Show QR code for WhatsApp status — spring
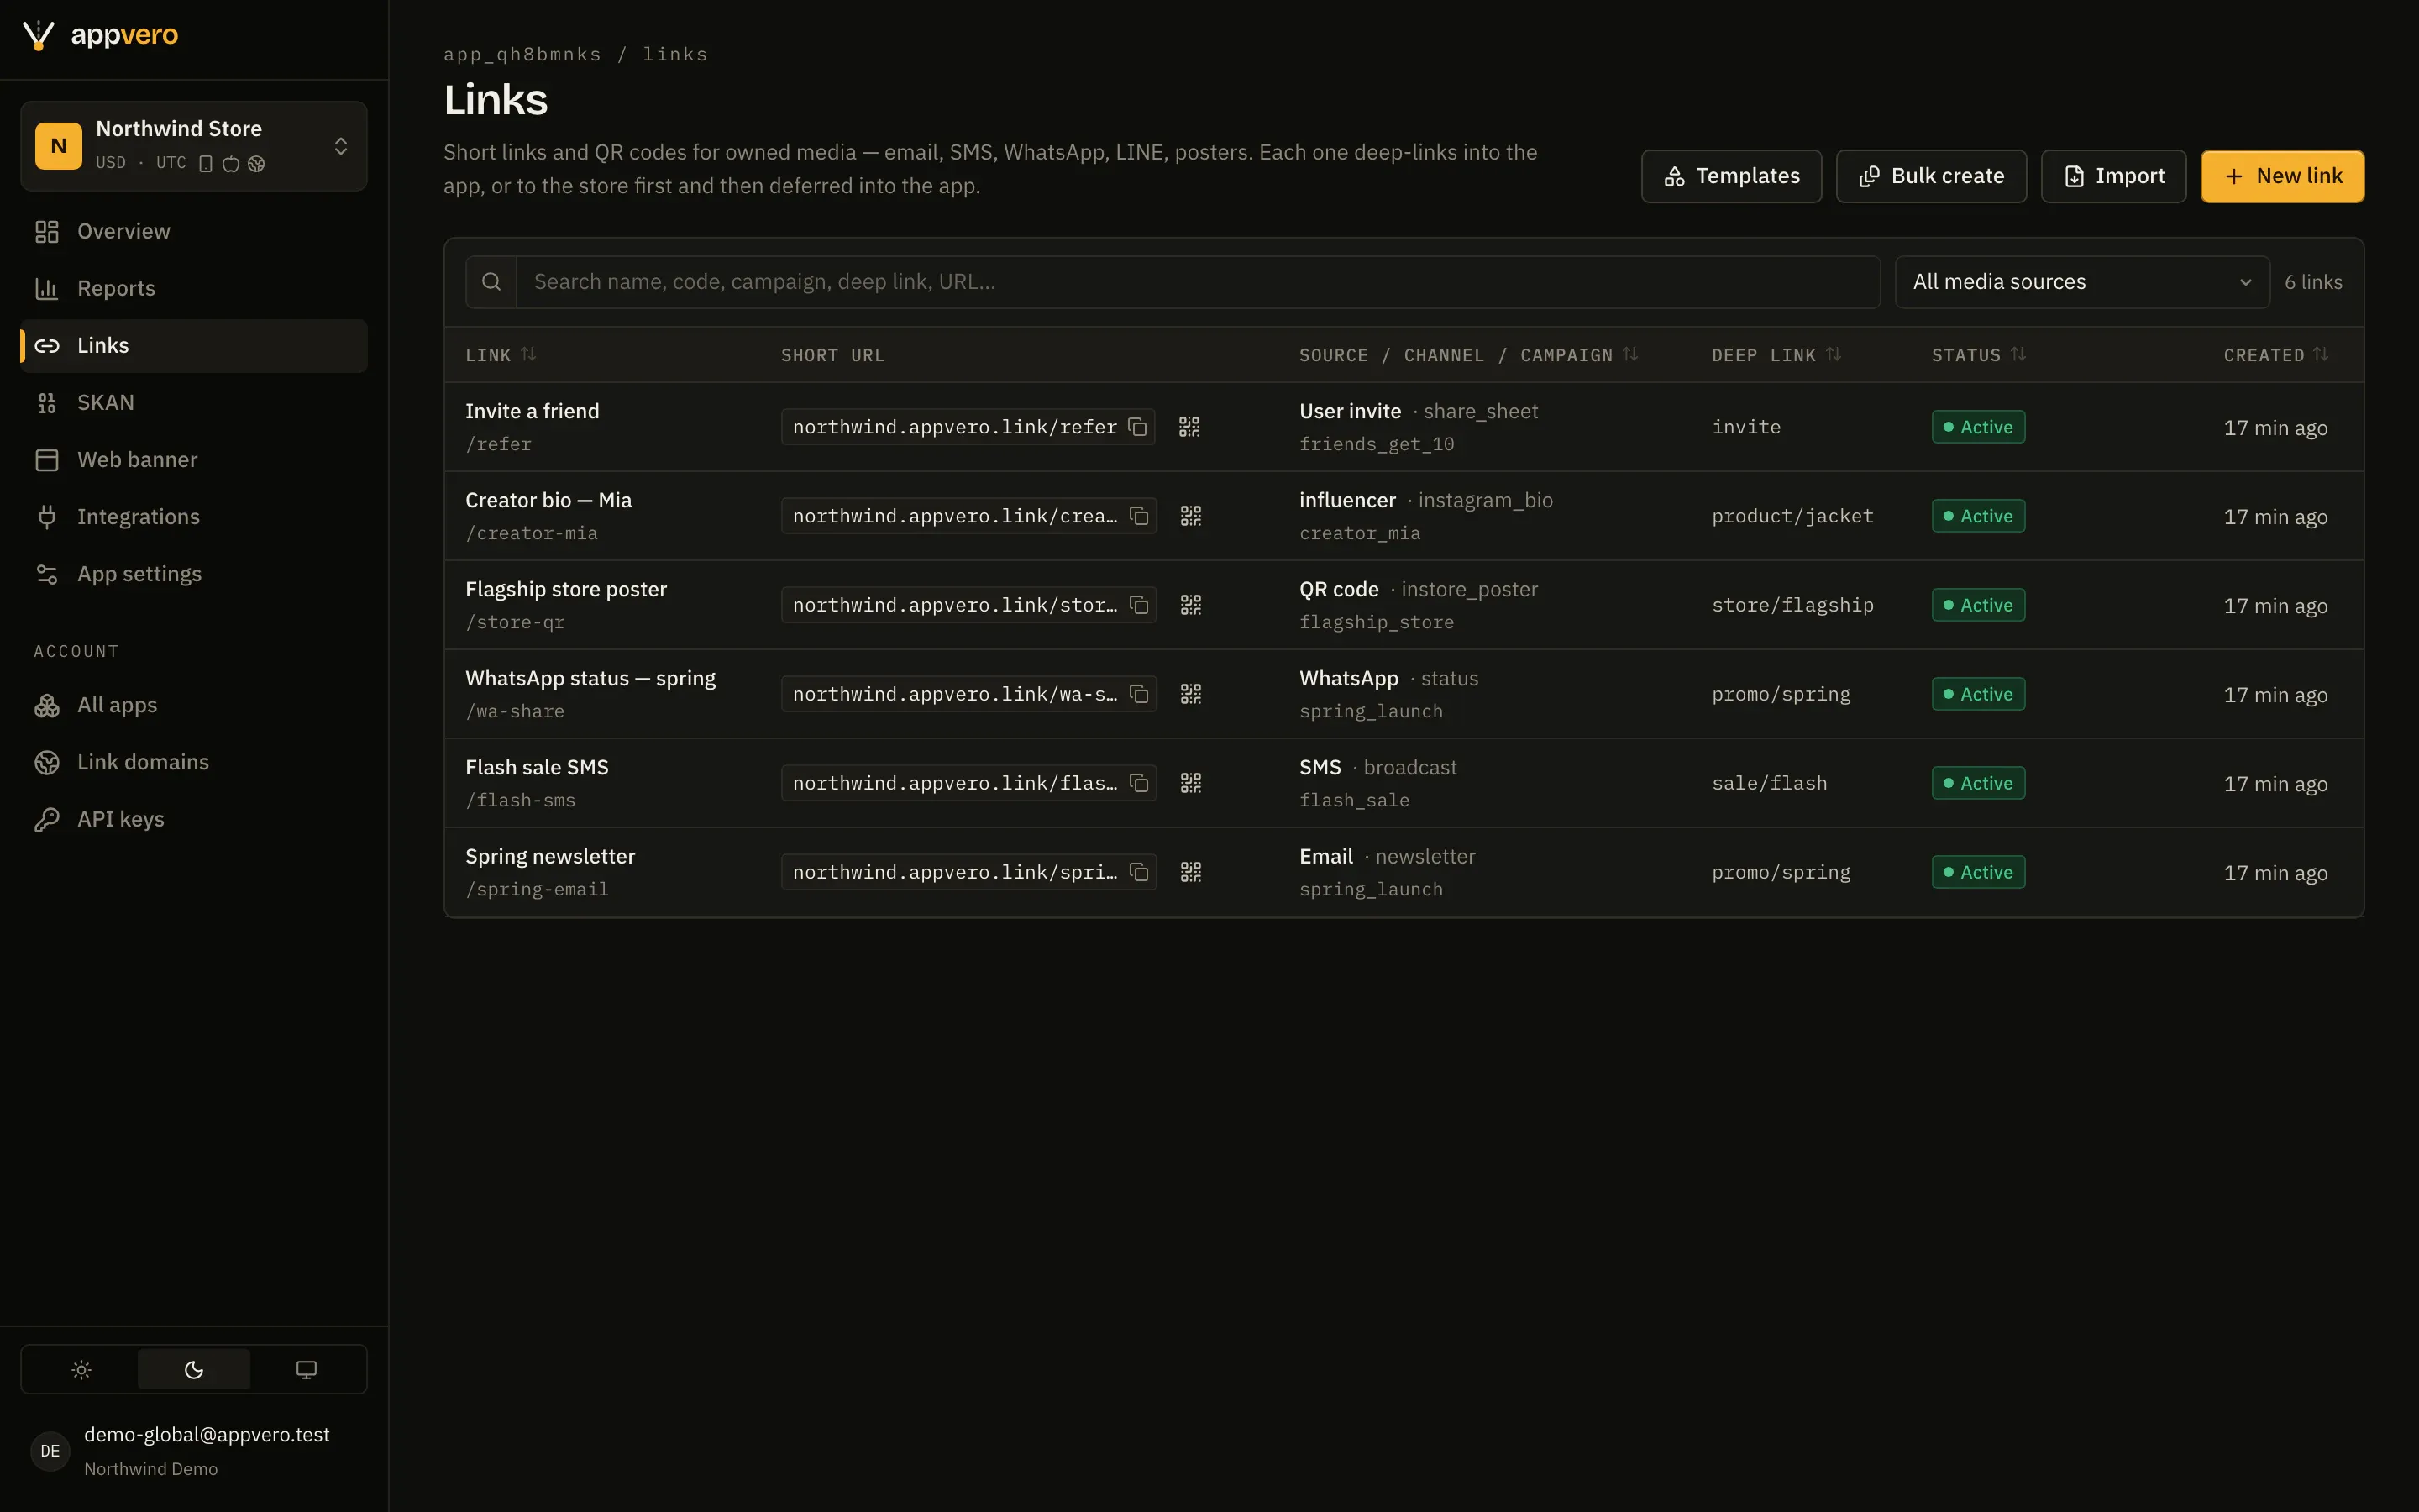Screen dimensions: 2419x1512 pyautogui.click(x=1190, y=694)
